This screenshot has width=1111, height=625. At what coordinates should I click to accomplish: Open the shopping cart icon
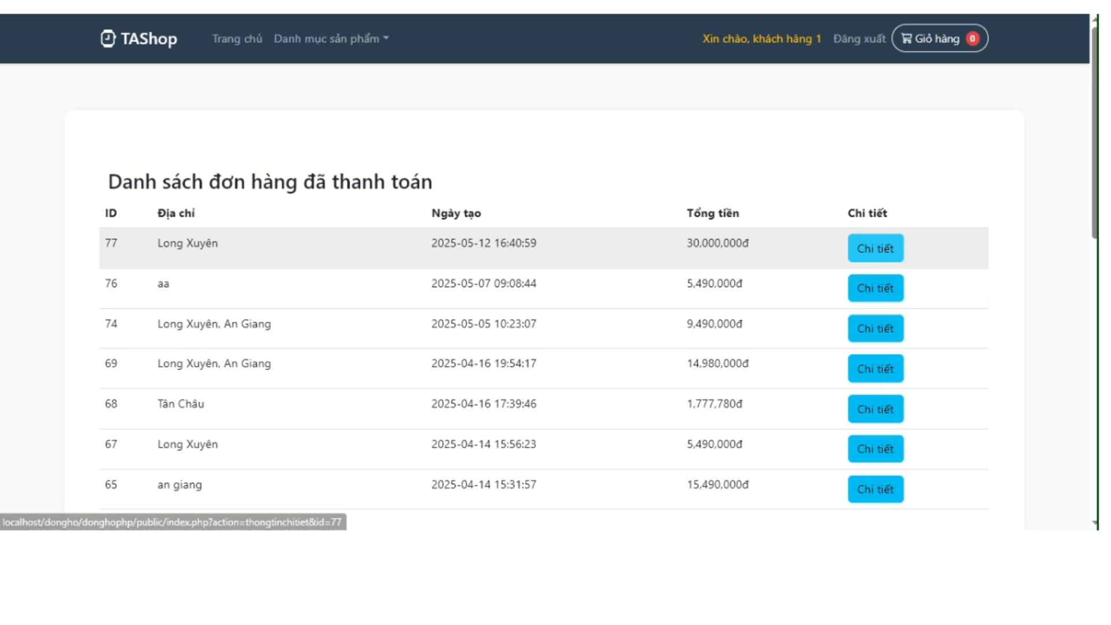(907, 39)
